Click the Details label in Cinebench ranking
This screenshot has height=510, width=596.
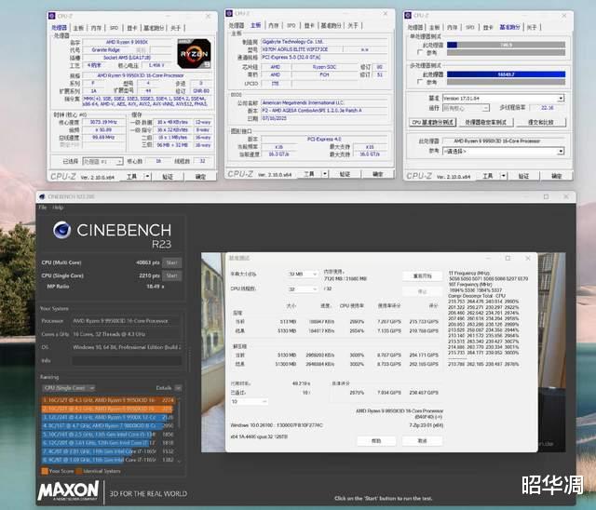point(164,388)
